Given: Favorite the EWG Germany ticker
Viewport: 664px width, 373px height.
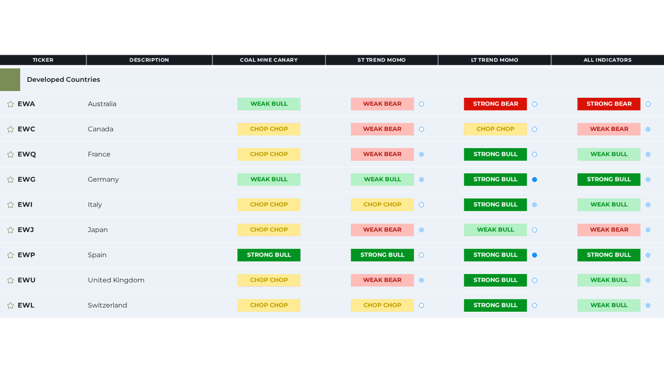Looking at the screenshot, I should click(10, 179).
